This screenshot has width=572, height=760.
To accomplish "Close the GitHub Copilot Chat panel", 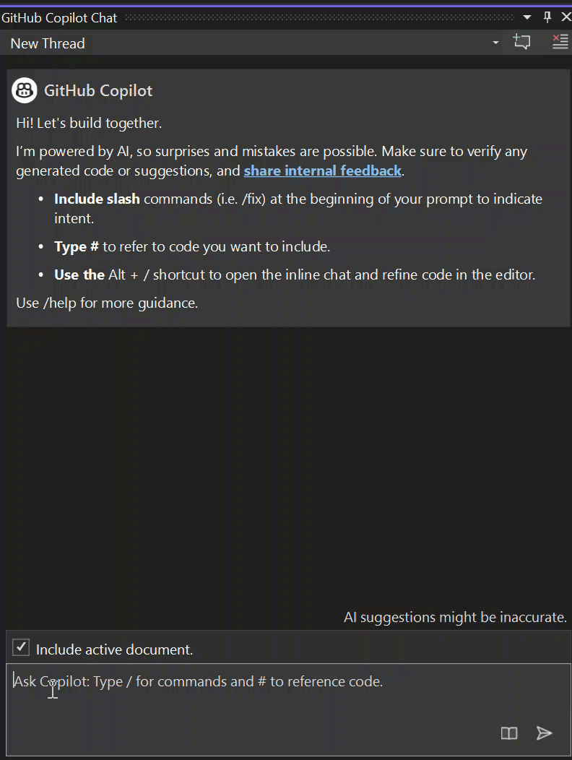I will 566,17.
